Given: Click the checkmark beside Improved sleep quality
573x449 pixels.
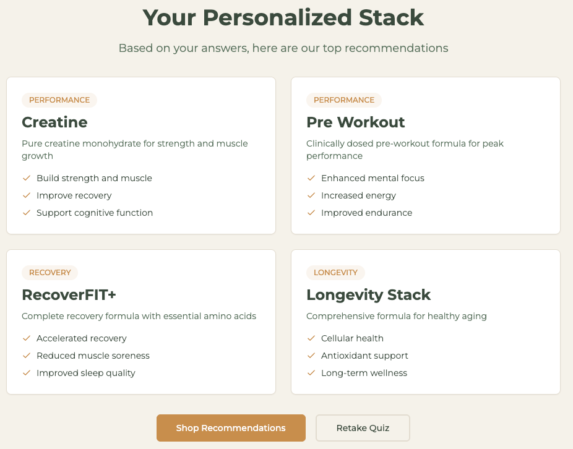Looking at the screenshot, I should (27, 373).
